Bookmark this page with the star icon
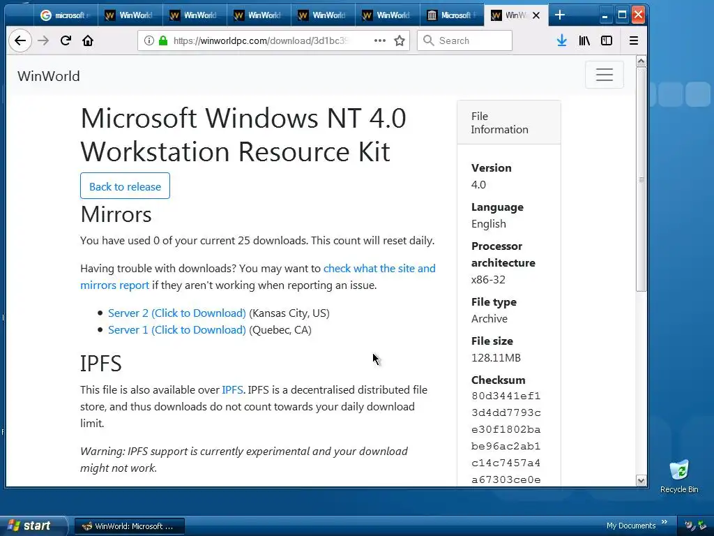Viewport: 714px width, 536px height. [400, 40]
